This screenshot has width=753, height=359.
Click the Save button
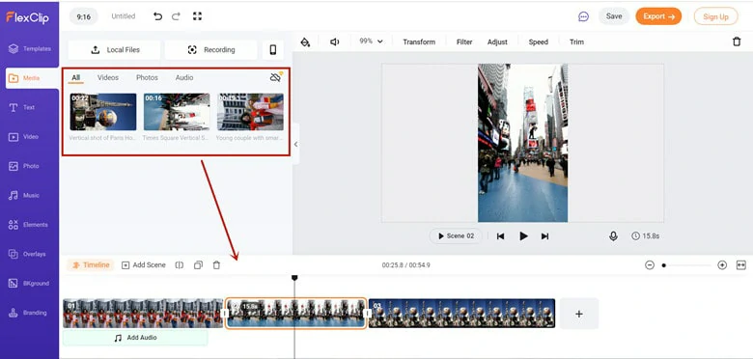(614, 16)
